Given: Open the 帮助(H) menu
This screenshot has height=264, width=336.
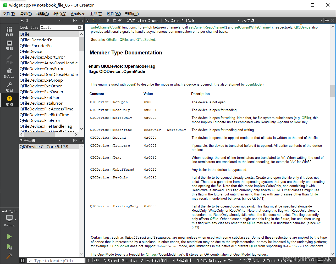Looking at the screenshot, I should click(x=132, y=14).
